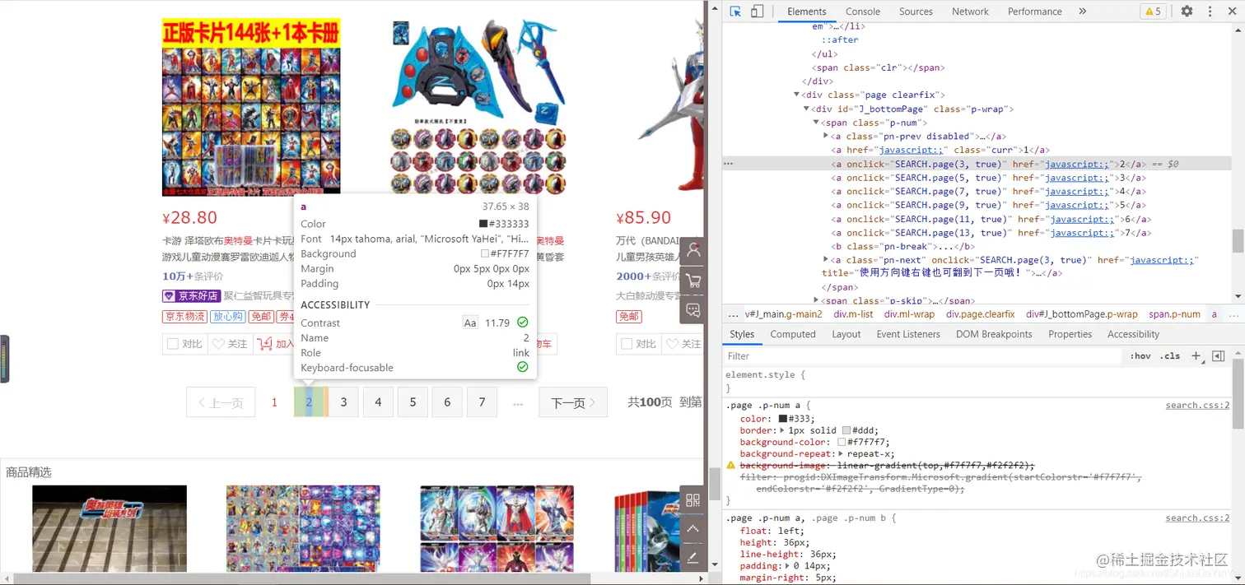Open the warnings badge showing 5 issues
Screen dimensions: 1245x585
1152,11
